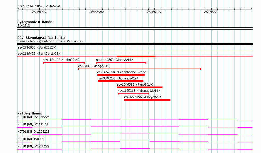Click ruler position label 26465900
Image resolution: width=261 pixels, height=153 pixels.
click(39, 12)
